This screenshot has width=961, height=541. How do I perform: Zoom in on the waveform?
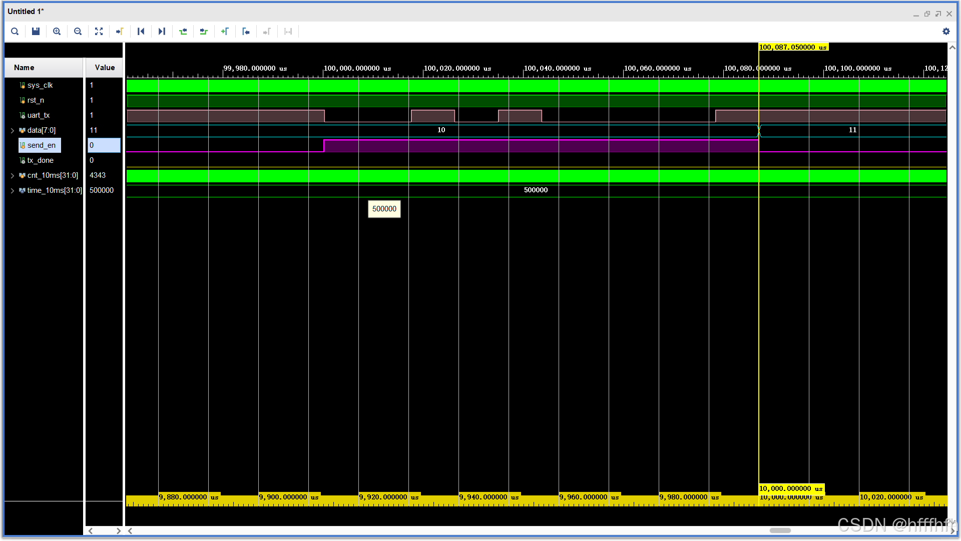point(57,32)
